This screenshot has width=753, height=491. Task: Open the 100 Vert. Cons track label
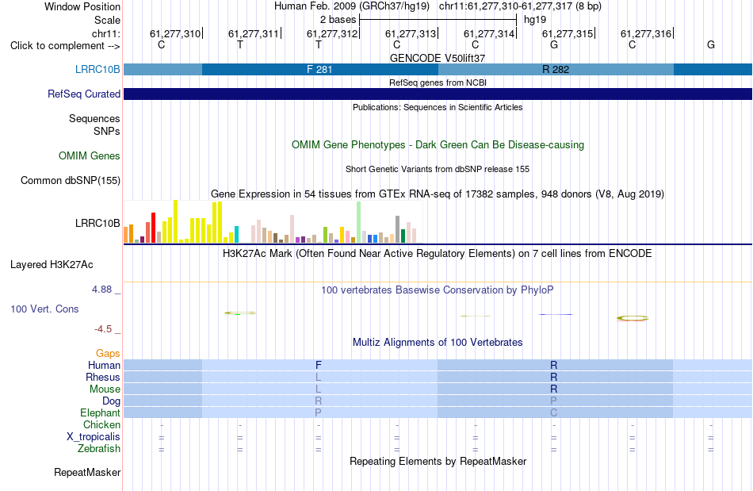[44, 309]
